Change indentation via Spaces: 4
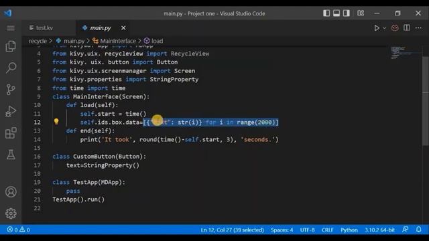429x241 pixels. click(282, 230)
